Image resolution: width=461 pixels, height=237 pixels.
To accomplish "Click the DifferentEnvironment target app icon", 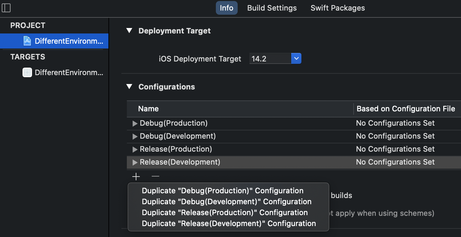I will click(x=27, y=72).
